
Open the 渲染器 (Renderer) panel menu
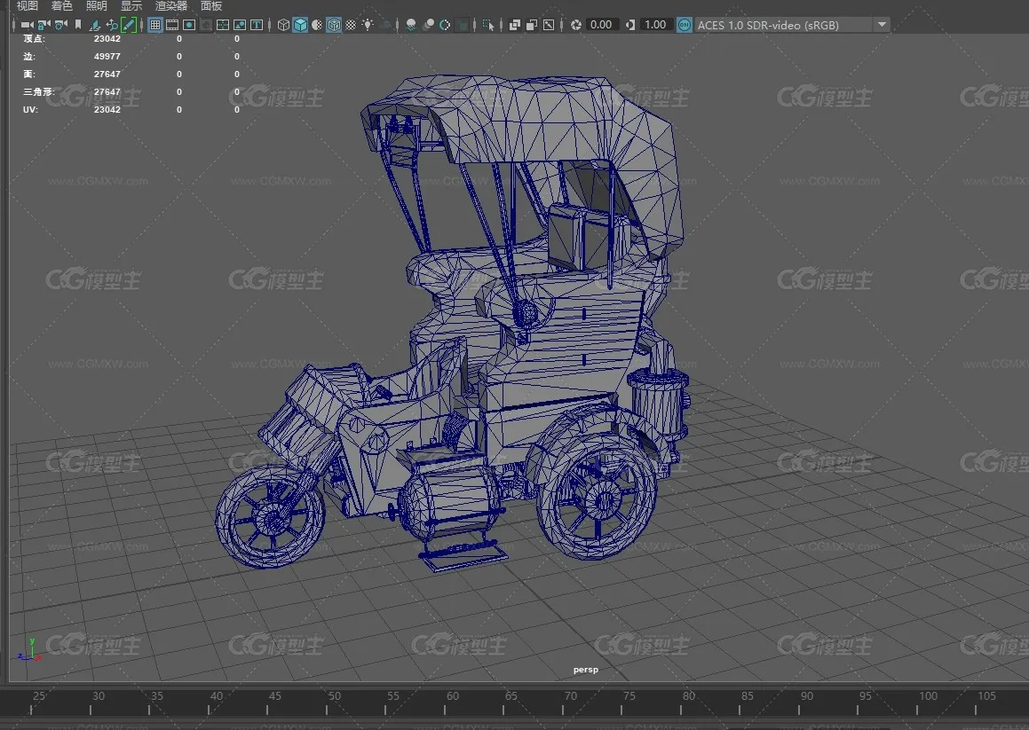tap(171, 6)
